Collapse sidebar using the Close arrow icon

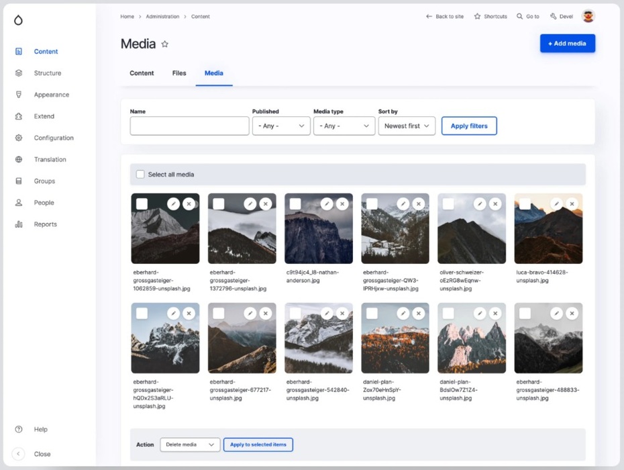19,454
